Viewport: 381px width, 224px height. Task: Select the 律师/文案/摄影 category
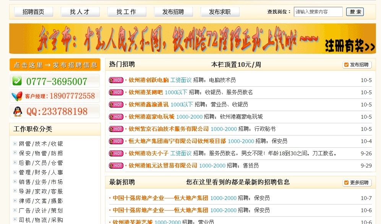(x=41, y=201)
